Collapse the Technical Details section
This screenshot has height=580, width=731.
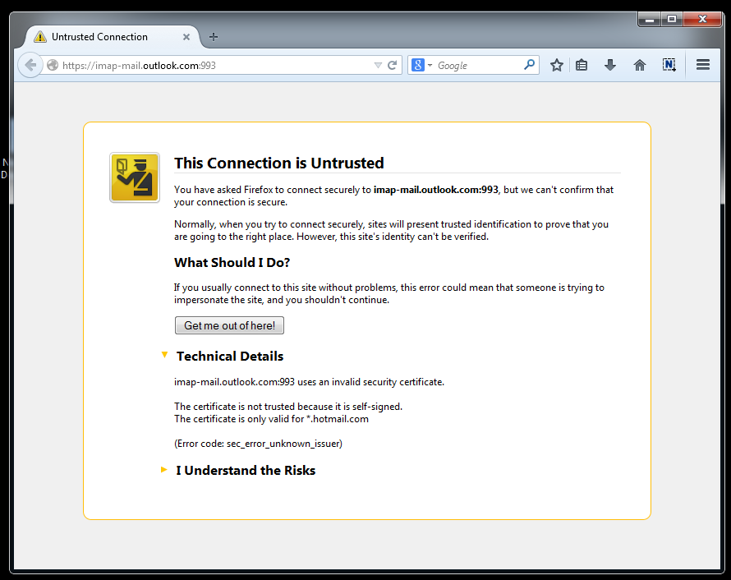click(164, 355)
